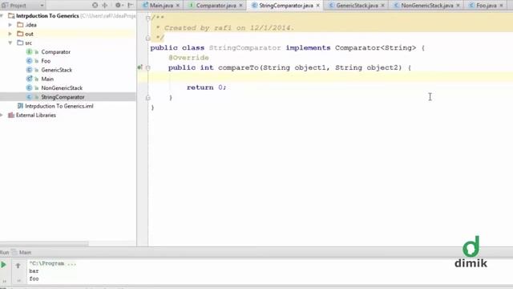Rerun Main with green play button
Viewport: 513px width, 289px height.
tap(3, 265)
